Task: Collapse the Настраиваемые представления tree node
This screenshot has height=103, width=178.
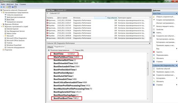Action: coord(1,13)
